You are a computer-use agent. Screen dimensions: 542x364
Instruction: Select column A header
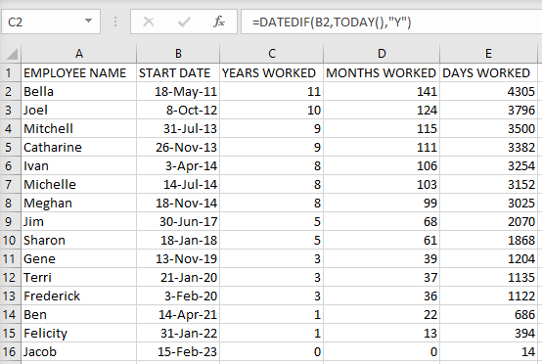pyautogui.click(x=79, y=54)
